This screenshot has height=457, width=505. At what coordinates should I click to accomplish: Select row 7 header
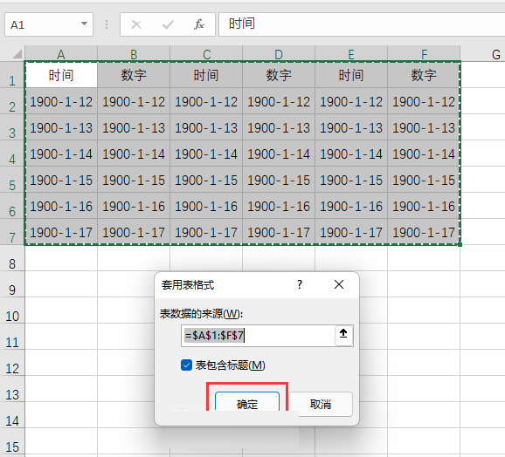pos(12,232)
